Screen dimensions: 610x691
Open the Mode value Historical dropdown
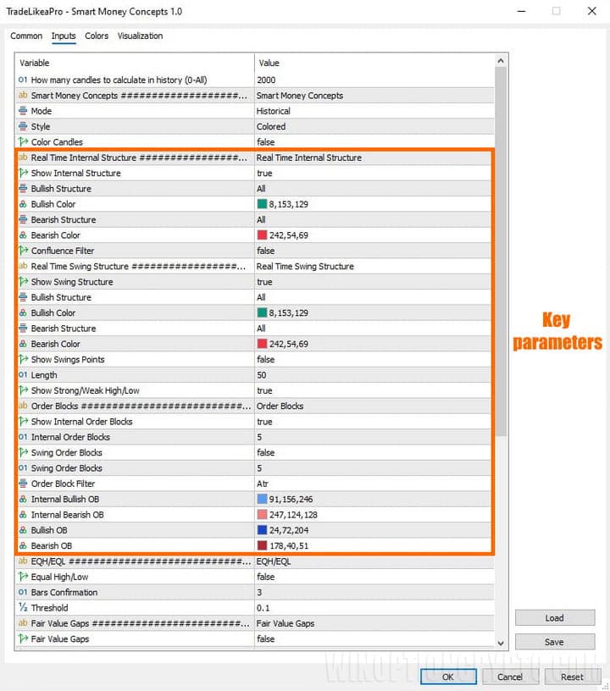click(x=373, y=111)
